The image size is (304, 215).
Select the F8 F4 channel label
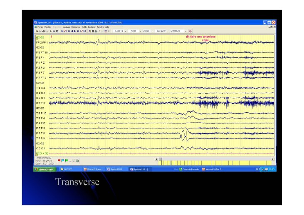(40, 57)
